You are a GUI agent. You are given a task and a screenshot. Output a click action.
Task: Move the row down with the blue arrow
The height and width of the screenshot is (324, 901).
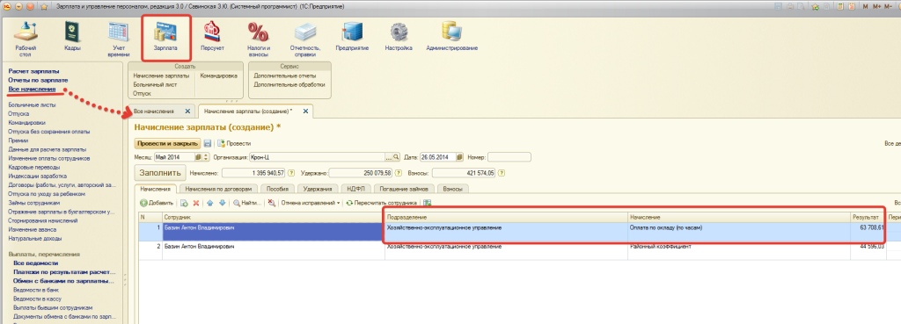222,203
